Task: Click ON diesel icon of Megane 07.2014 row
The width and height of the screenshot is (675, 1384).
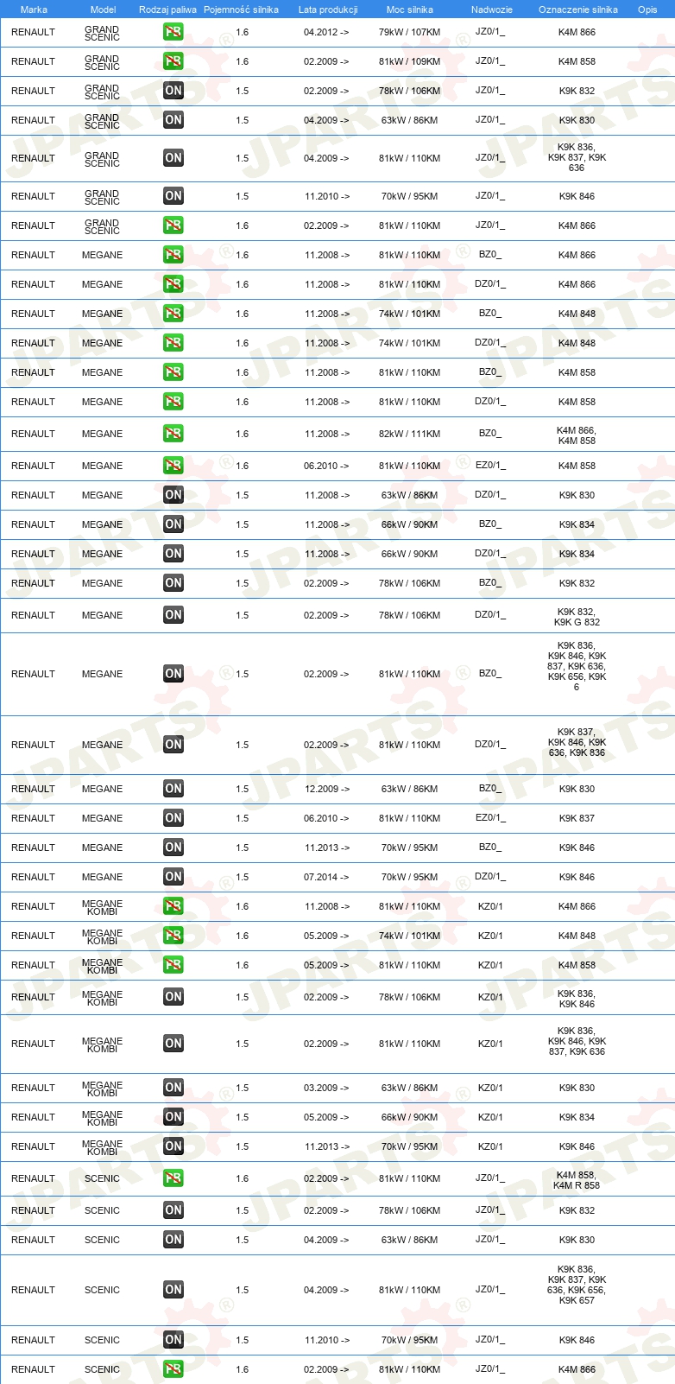Action: pyautogui.click(x=173, y=877)
